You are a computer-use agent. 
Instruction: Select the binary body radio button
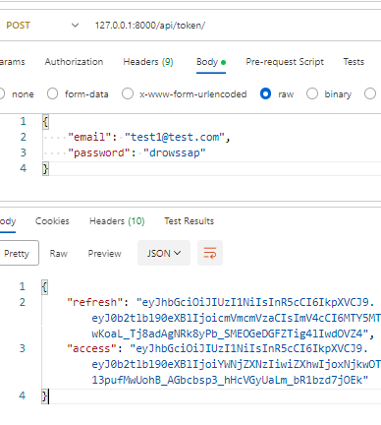[x=312, y=94]
